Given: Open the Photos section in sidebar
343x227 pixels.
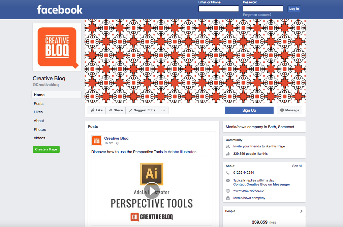Looking at the screenshot, I should (x=40, y=130).
